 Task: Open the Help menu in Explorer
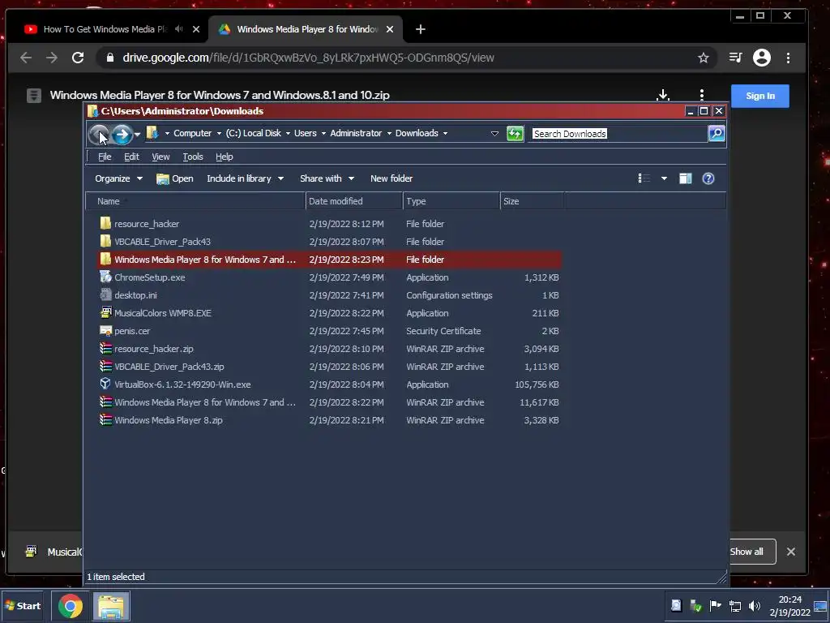point(224,157)
